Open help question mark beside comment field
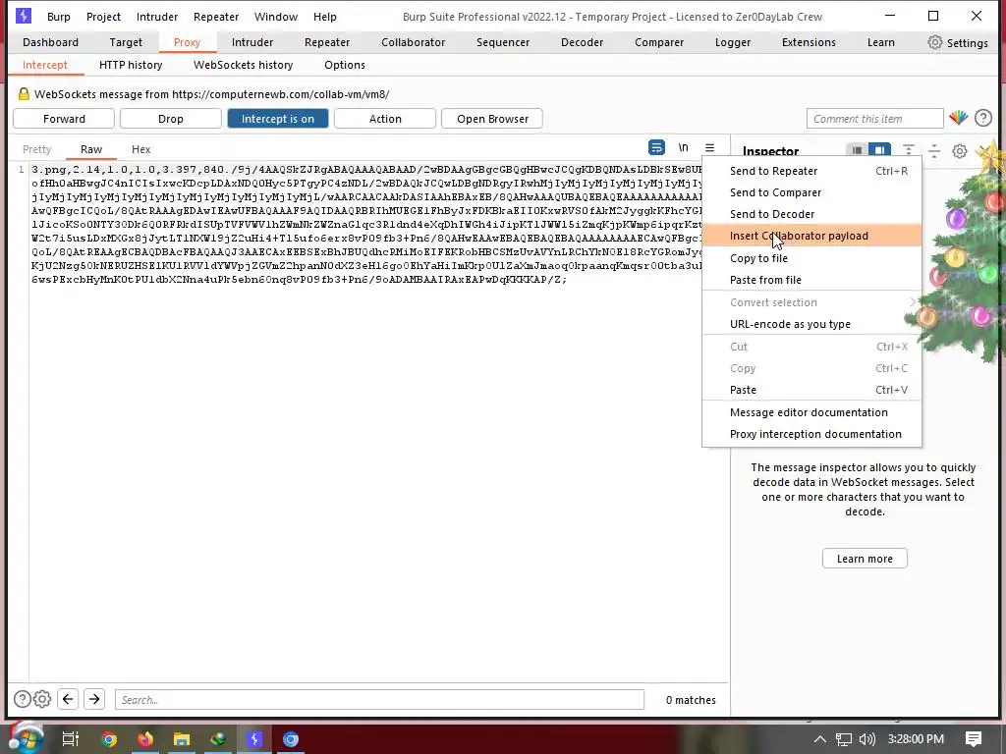Image resolution: width=1006 pixels, height=754 pixels. 982,118
